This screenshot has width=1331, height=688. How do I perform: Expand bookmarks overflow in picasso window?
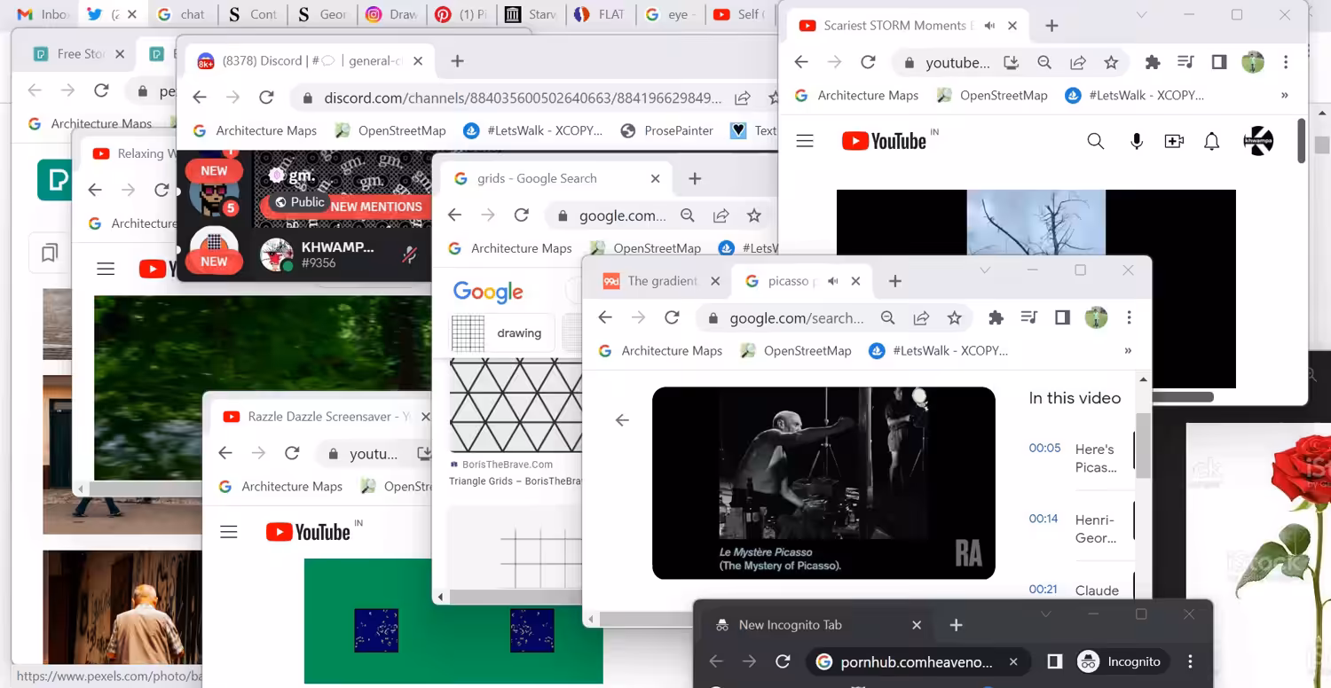pyautogui.click(x=1128, y=350)
